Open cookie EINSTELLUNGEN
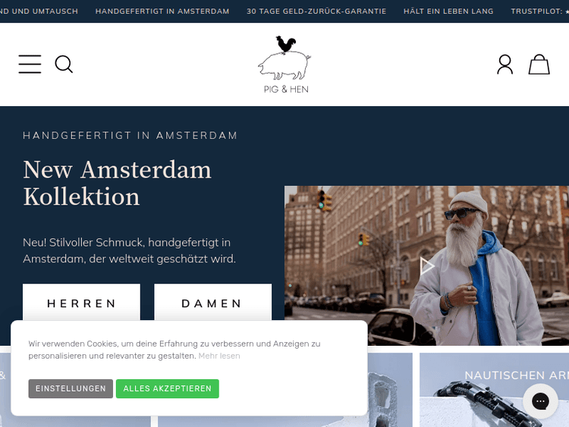Viewport: 569px width, 427px height. (71, 388)
